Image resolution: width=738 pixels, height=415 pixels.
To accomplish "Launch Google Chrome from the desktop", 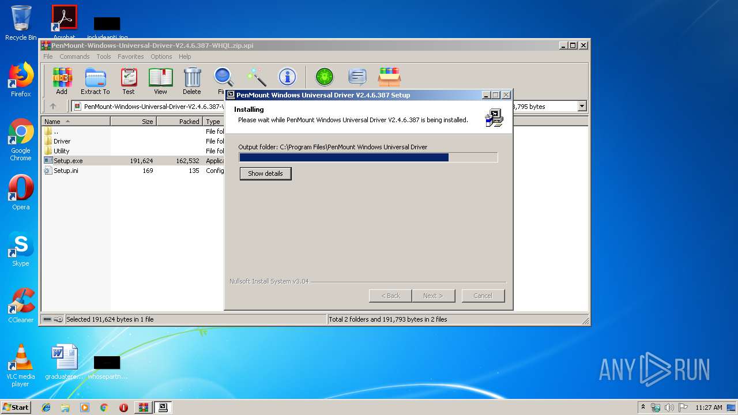I will (x=21, y=140).
